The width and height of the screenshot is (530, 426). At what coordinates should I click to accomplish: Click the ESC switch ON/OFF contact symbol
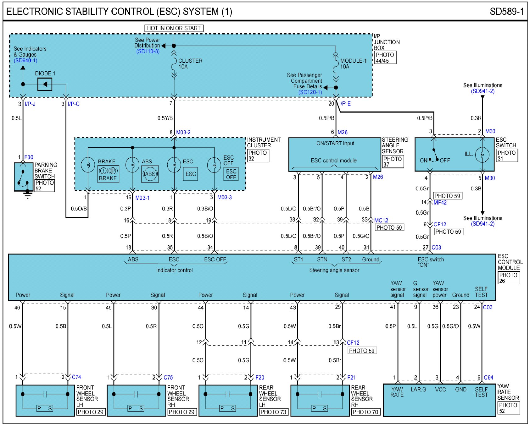coord(435,155)
